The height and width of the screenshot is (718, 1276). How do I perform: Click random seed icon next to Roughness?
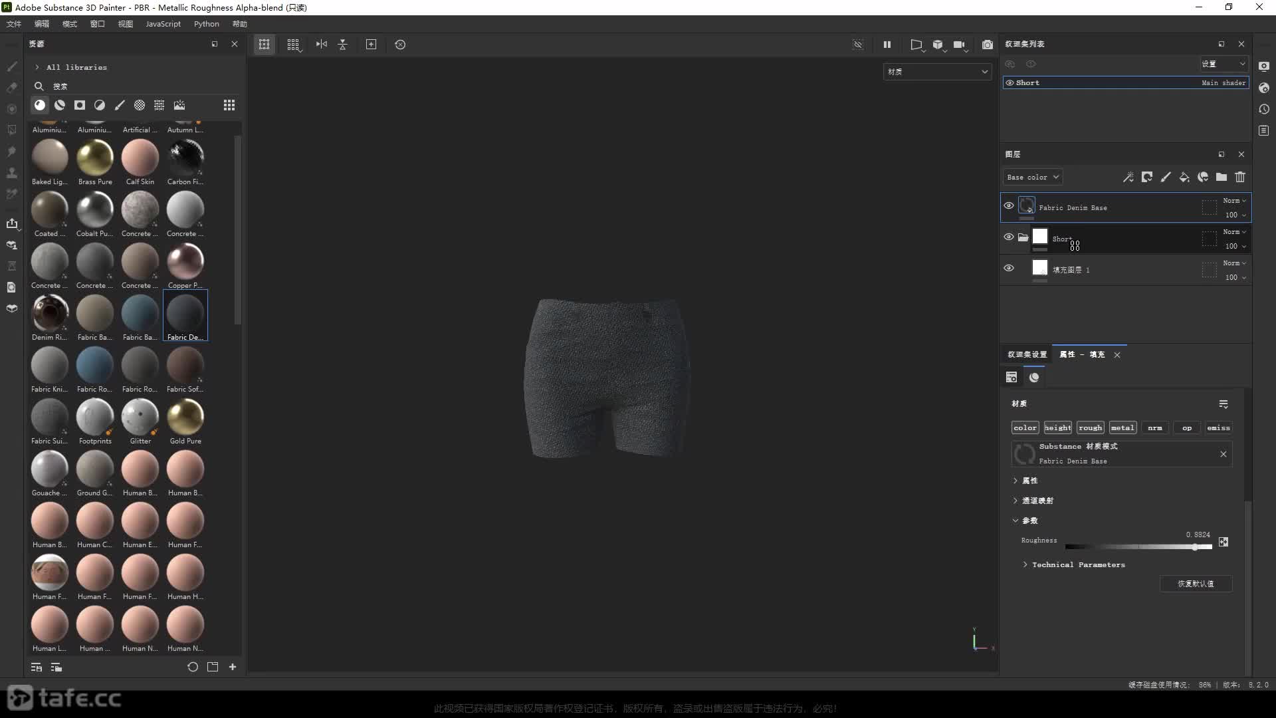coord(1223,542)
